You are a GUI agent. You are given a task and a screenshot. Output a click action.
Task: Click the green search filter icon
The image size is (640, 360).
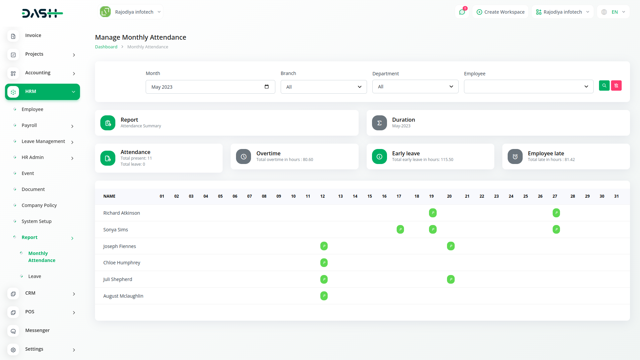(x=604, y=86)
